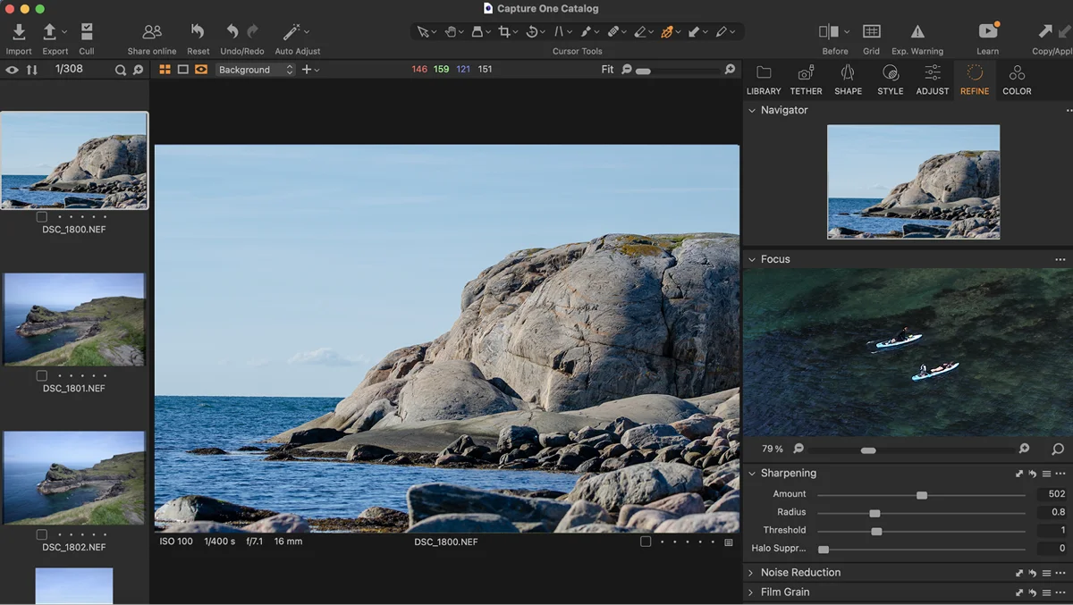Click the Fit zoom button
The width and height of the screenshot is (1073, 605).
click(607, 70)
